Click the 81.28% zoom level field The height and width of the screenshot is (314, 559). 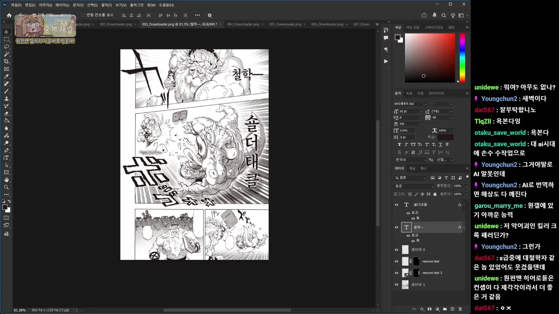tap(20, 310)
